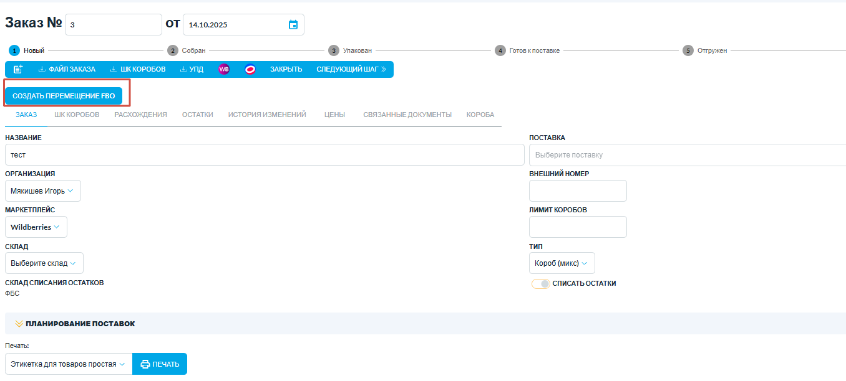Click step 2 Собран circle
846x381 pixels.
pyautogui.click(x=172, y=50)
